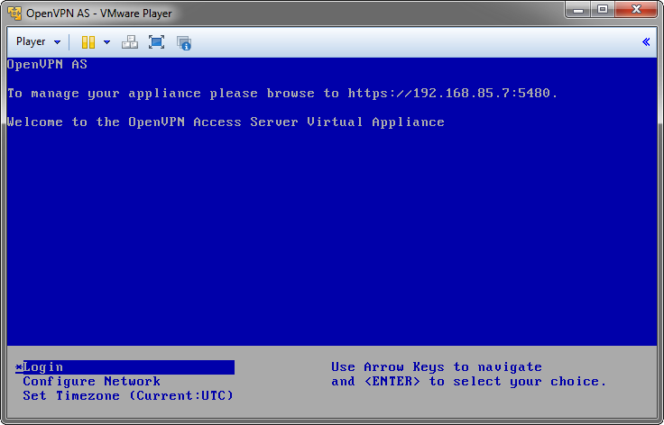Click the OpenVPN AS console heading
The image size is (664, 425).
pos(47,64)
